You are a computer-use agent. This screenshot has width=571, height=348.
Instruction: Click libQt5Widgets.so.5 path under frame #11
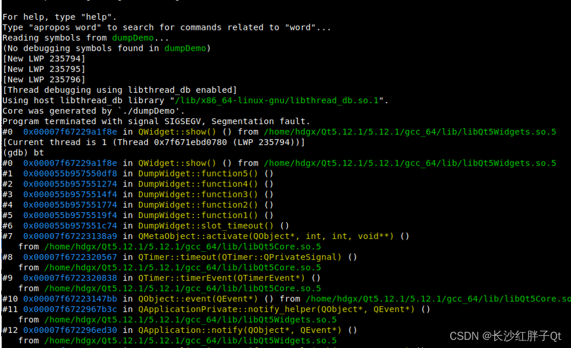(191, 319)
